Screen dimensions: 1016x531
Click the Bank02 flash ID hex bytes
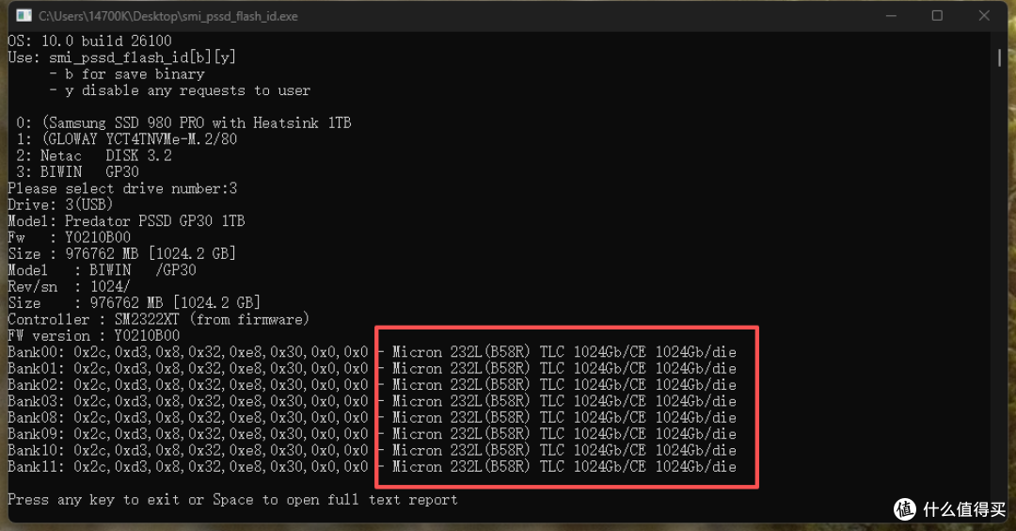click(x=221, y=384)
